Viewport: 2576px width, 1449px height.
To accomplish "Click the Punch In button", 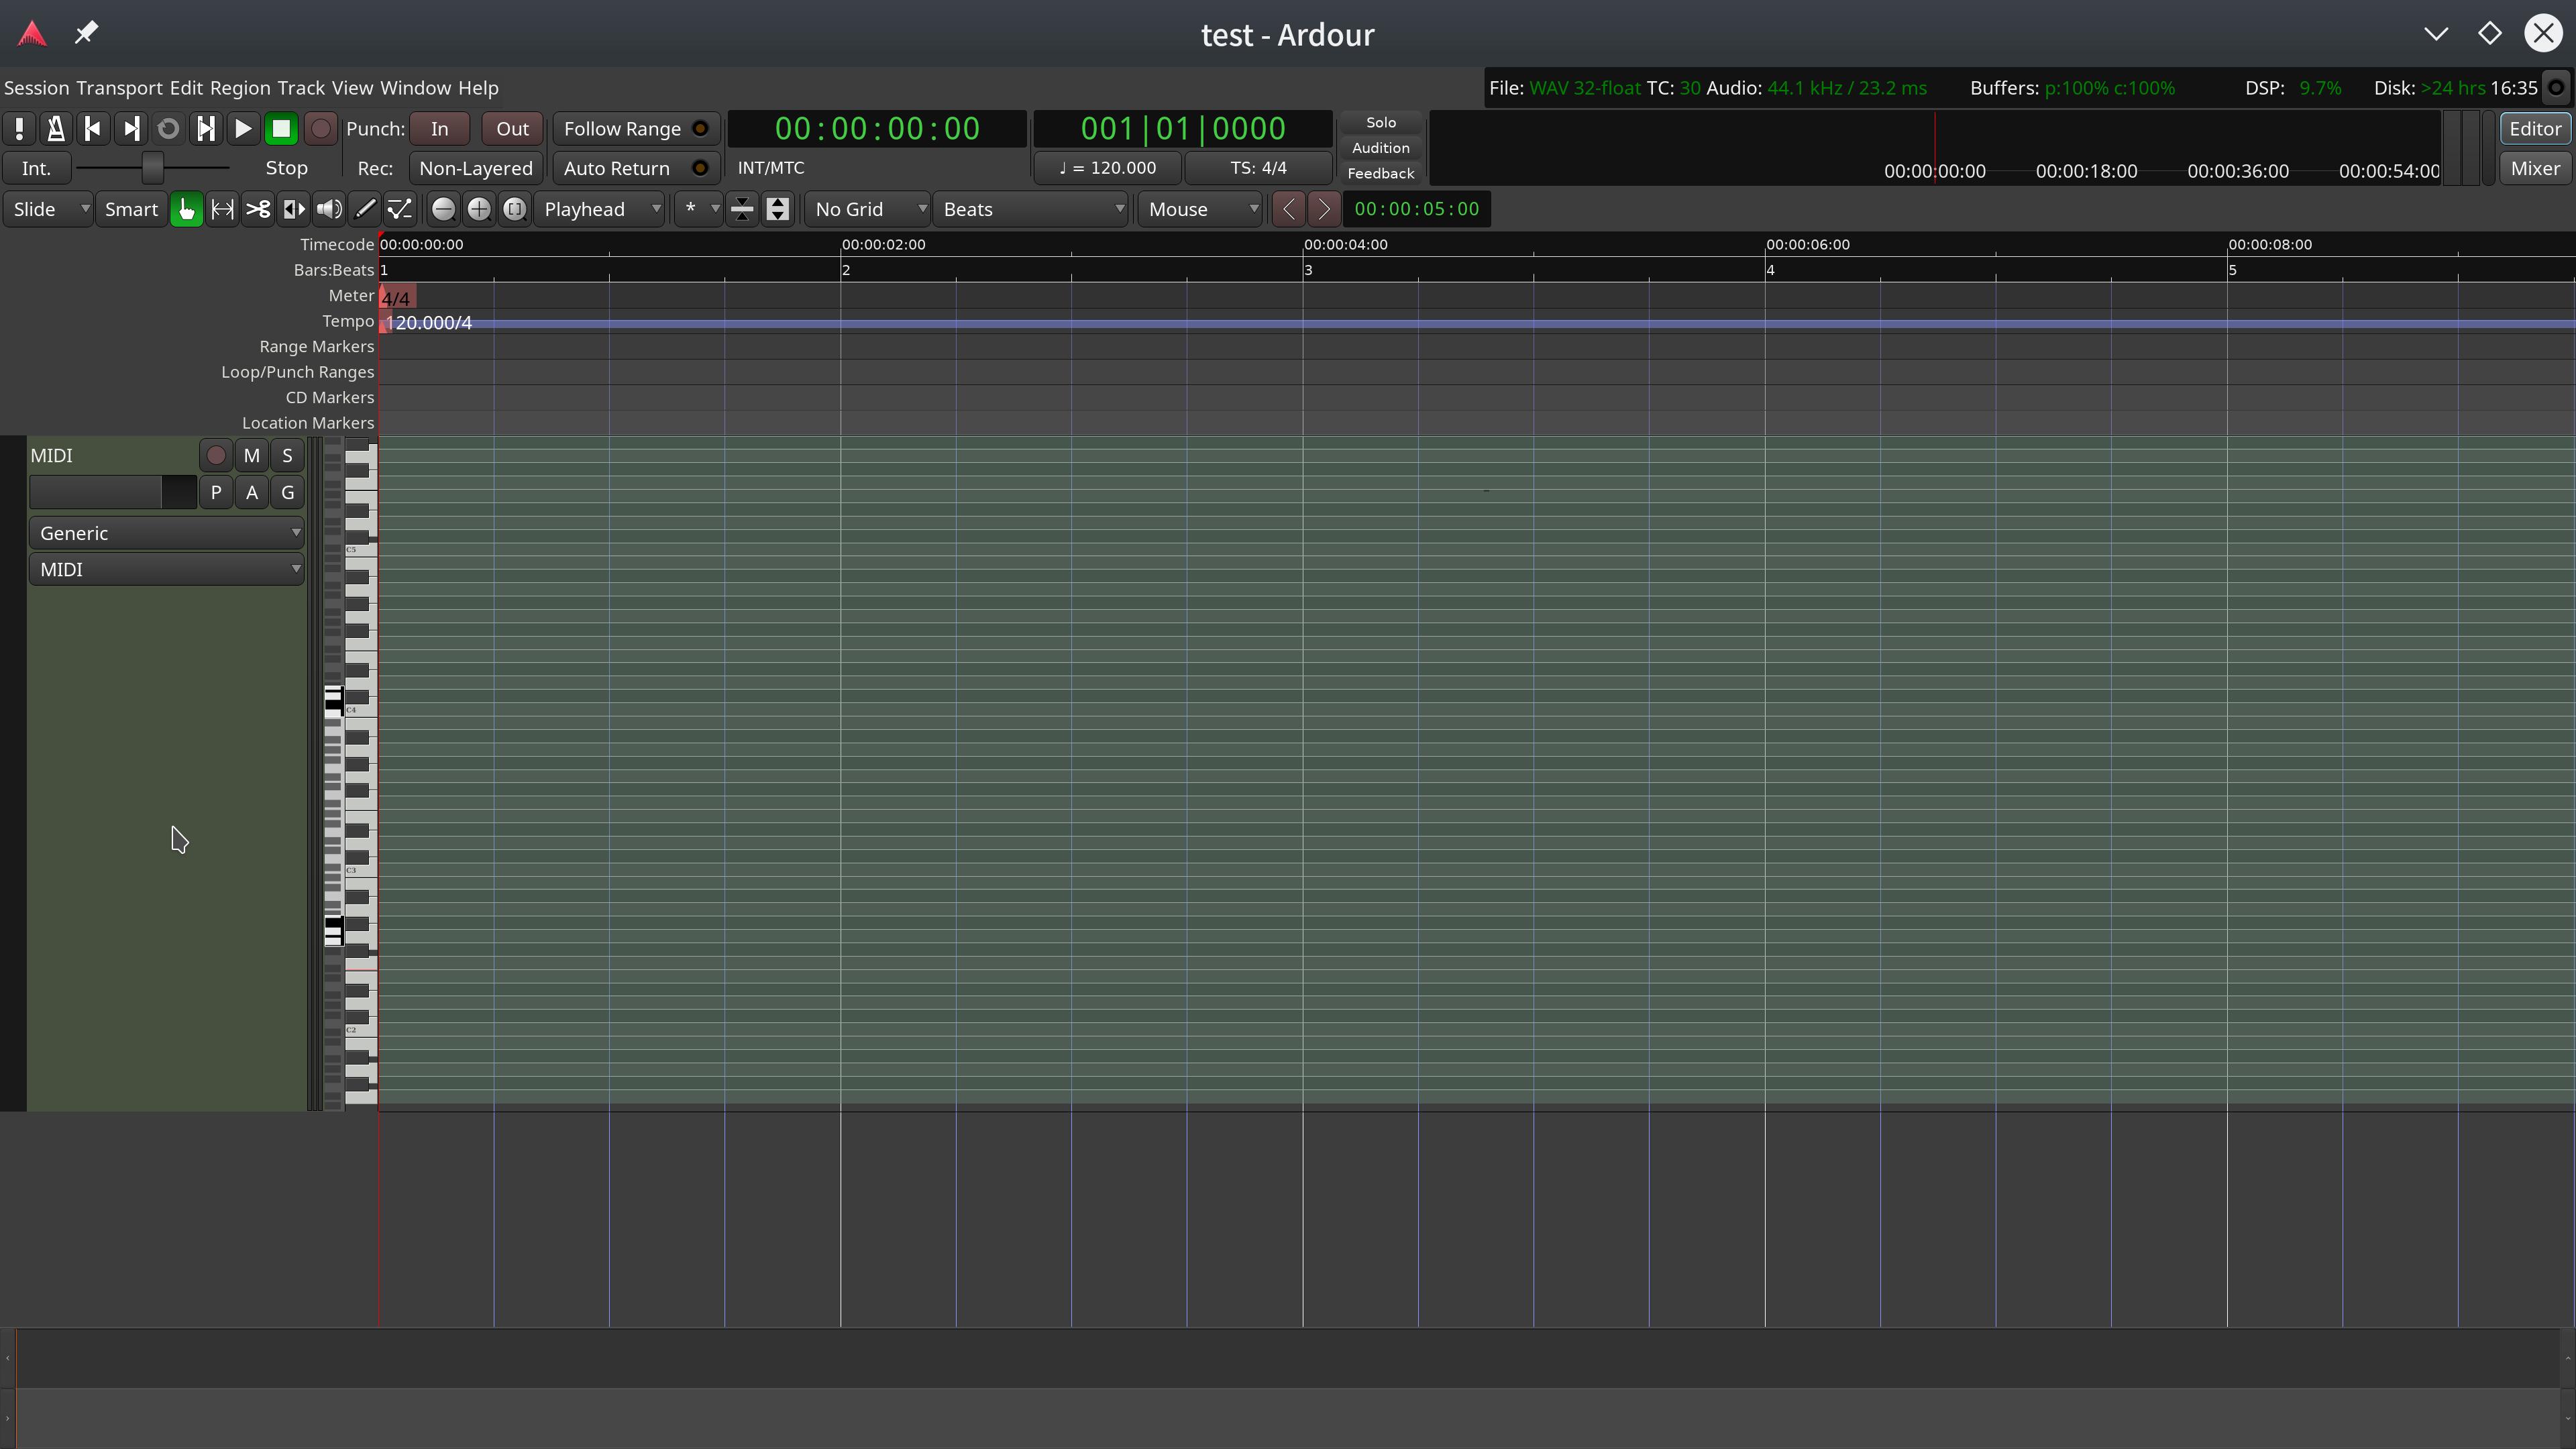I will tap(439, 129).
